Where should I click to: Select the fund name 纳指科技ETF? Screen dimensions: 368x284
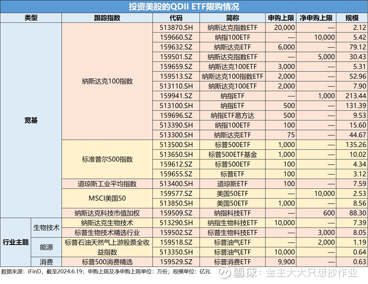tap(233, 213)
